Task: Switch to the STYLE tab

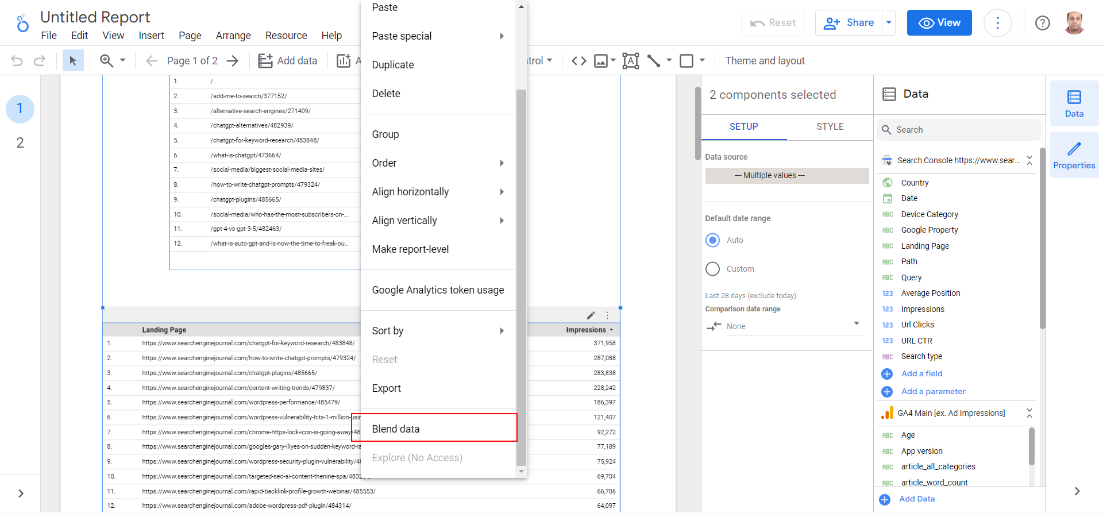Action: point(830,126)
